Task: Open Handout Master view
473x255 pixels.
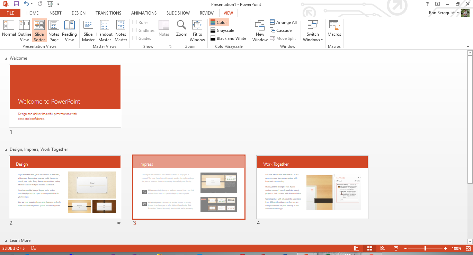Action: pyautogui.click(x=104, y=30)
